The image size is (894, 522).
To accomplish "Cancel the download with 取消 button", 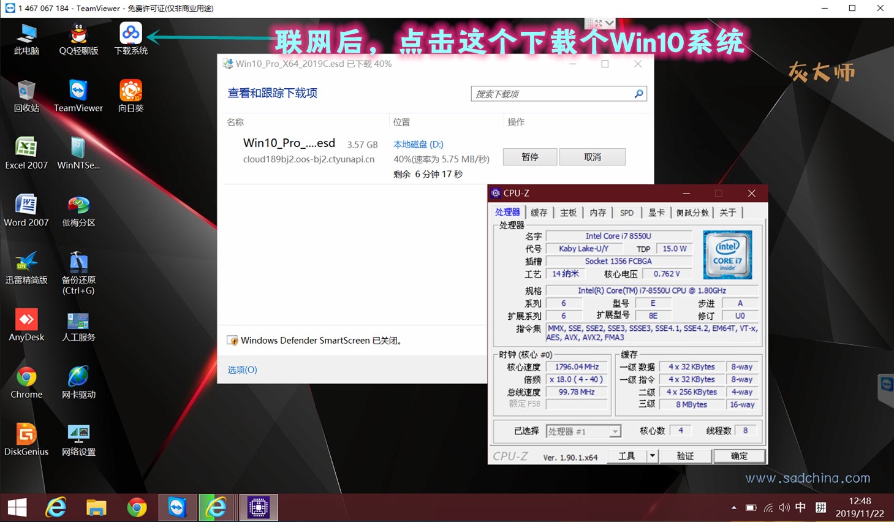I will pyautogui.click(x=593, y=157).
